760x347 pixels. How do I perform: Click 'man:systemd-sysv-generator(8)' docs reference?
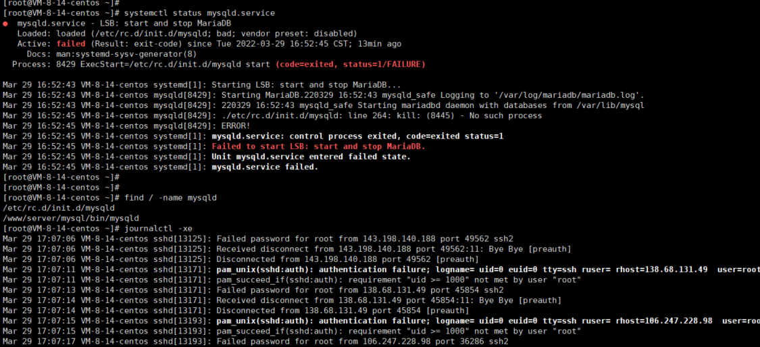(126, 54)
